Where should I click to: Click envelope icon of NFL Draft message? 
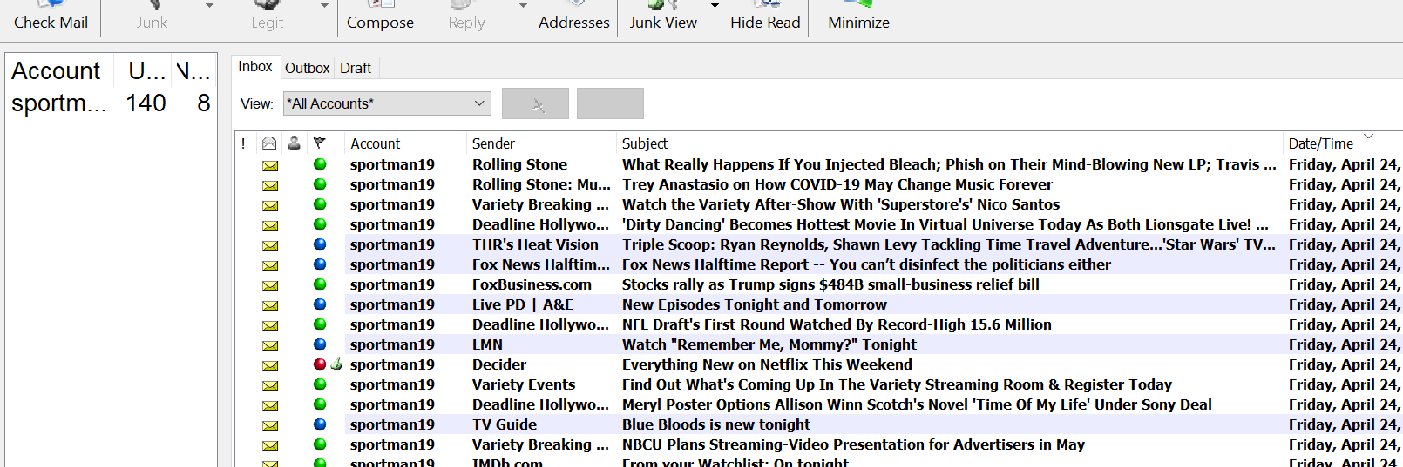[x=270, y=325]
